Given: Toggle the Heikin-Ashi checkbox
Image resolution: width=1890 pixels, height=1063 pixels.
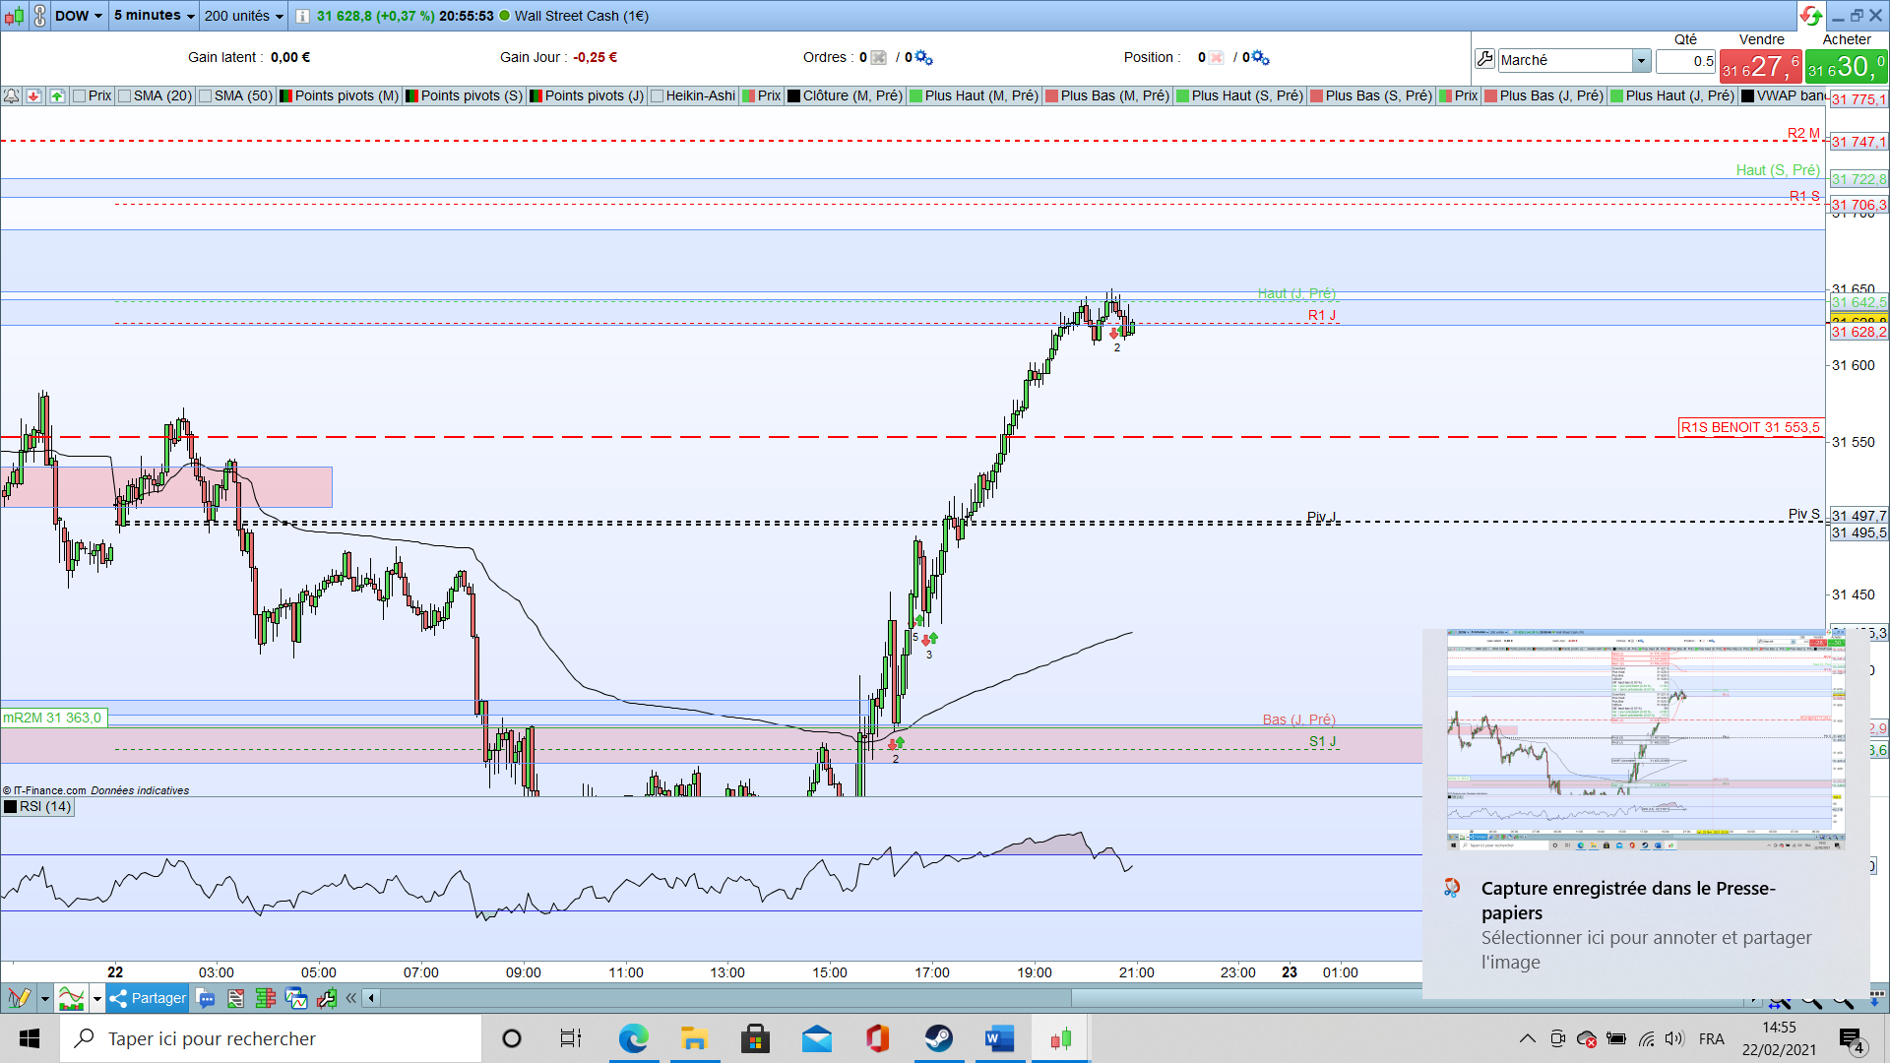Looking at the screenshot, I should point(657,95).
